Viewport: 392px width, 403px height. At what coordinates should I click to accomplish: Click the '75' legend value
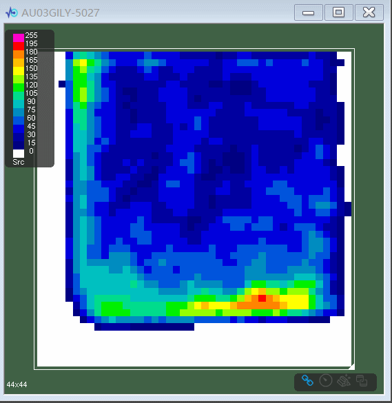coord(32,110)
